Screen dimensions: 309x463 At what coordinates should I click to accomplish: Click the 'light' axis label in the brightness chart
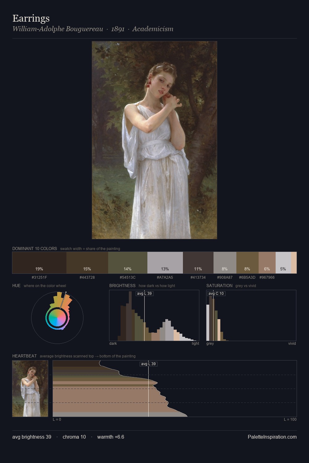tap(196, 344)
